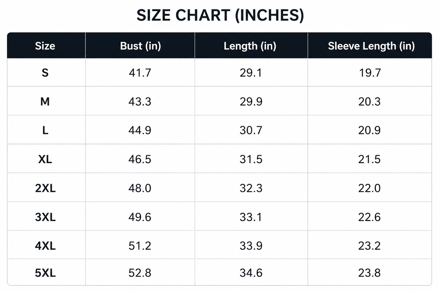
Task: Click the Length (in) column header
Action: coord(250,46)
